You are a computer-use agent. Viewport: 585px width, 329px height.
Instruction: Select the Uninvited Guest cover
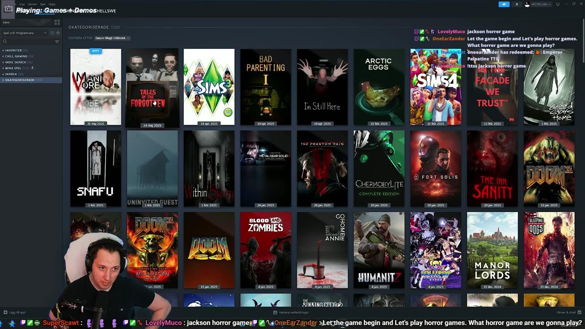click(152, 169)
